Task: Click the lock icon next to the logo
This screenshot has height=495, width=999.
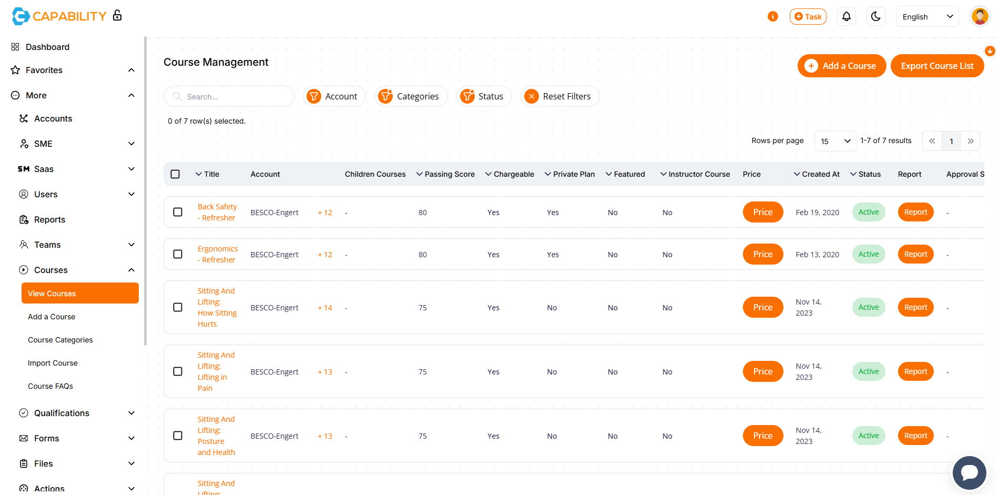Action: 117,16
